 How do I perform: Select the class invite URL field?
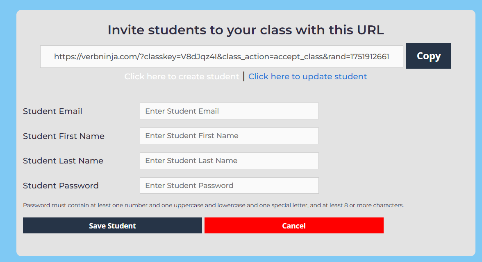point(221,56)
